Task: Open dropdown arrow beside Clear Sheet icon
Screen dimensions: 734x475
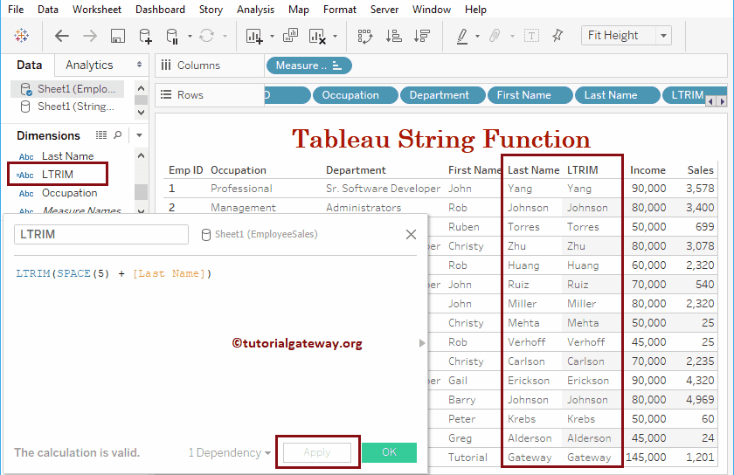Action: click(335, 36)
